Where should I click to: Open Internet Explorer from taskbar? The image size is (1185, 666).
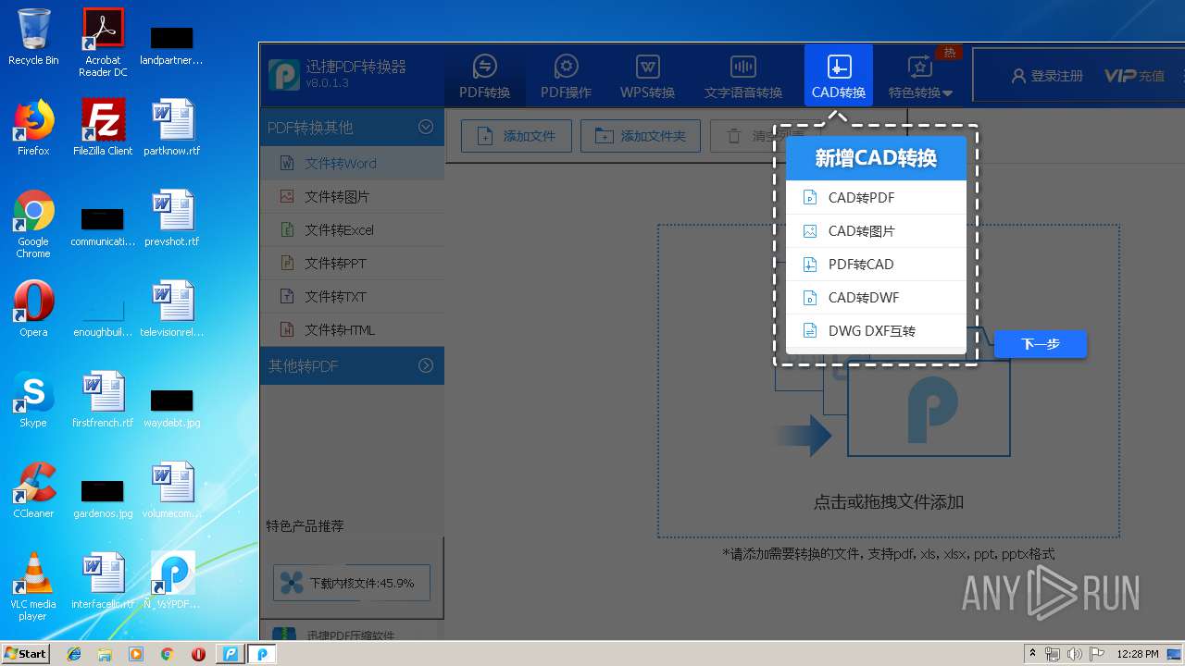point(74,654)
